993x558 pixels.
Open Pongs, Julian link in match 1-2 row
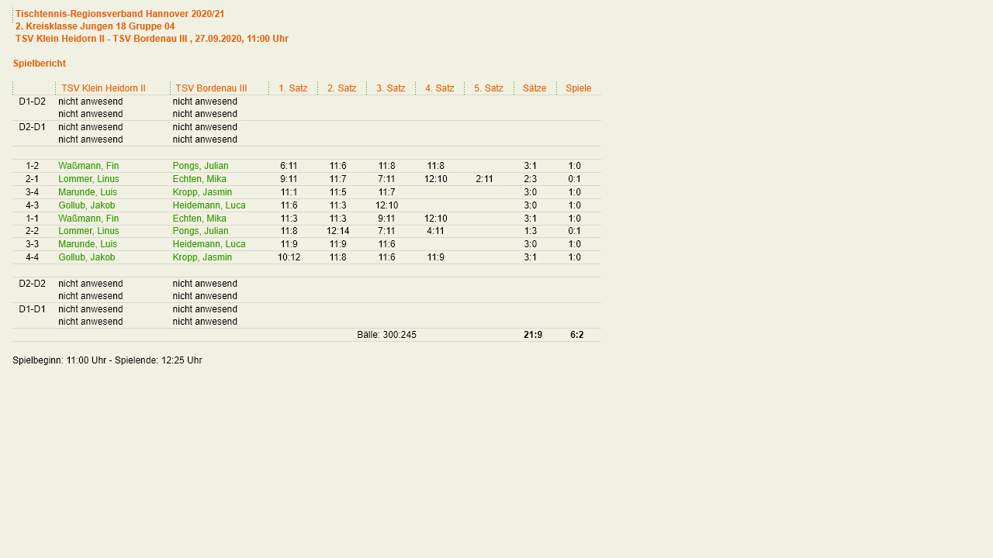[200, 166]
